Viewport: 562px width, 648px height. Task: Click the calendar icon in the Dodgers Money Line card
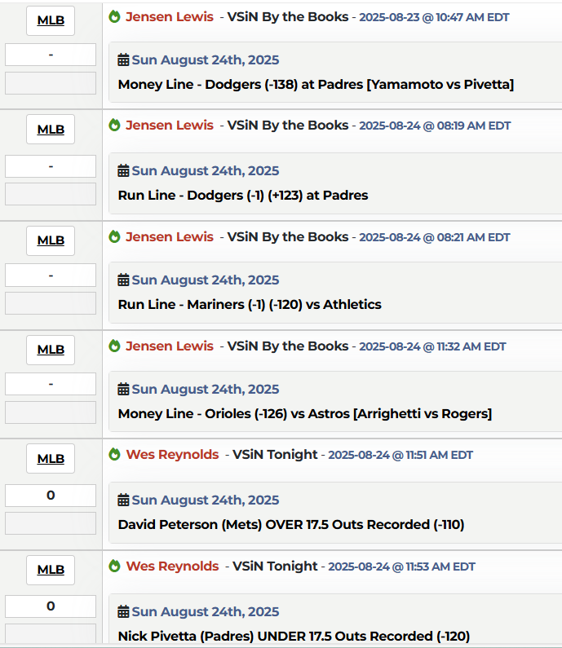pos(124,60)
